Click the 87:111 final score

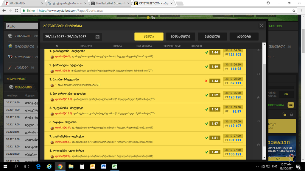(236, 83)
